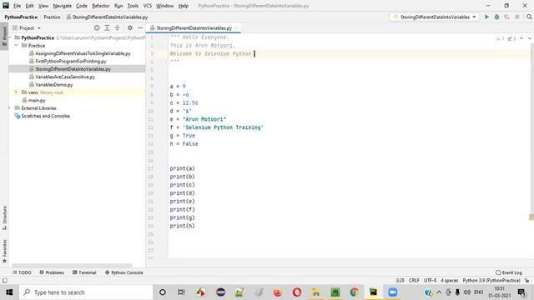534x300 pixels.
Task: Open File Explorer from taskbar
Action: click(x=316, y=292)
